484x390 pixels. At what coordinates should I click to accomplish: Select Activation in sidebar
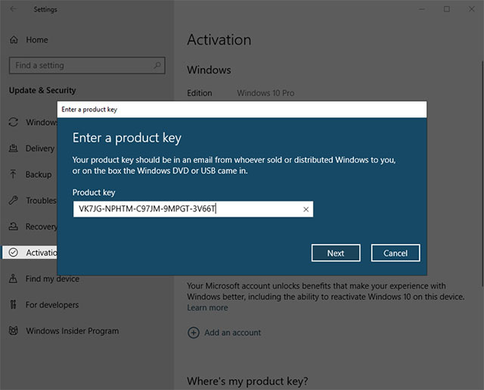30,252
